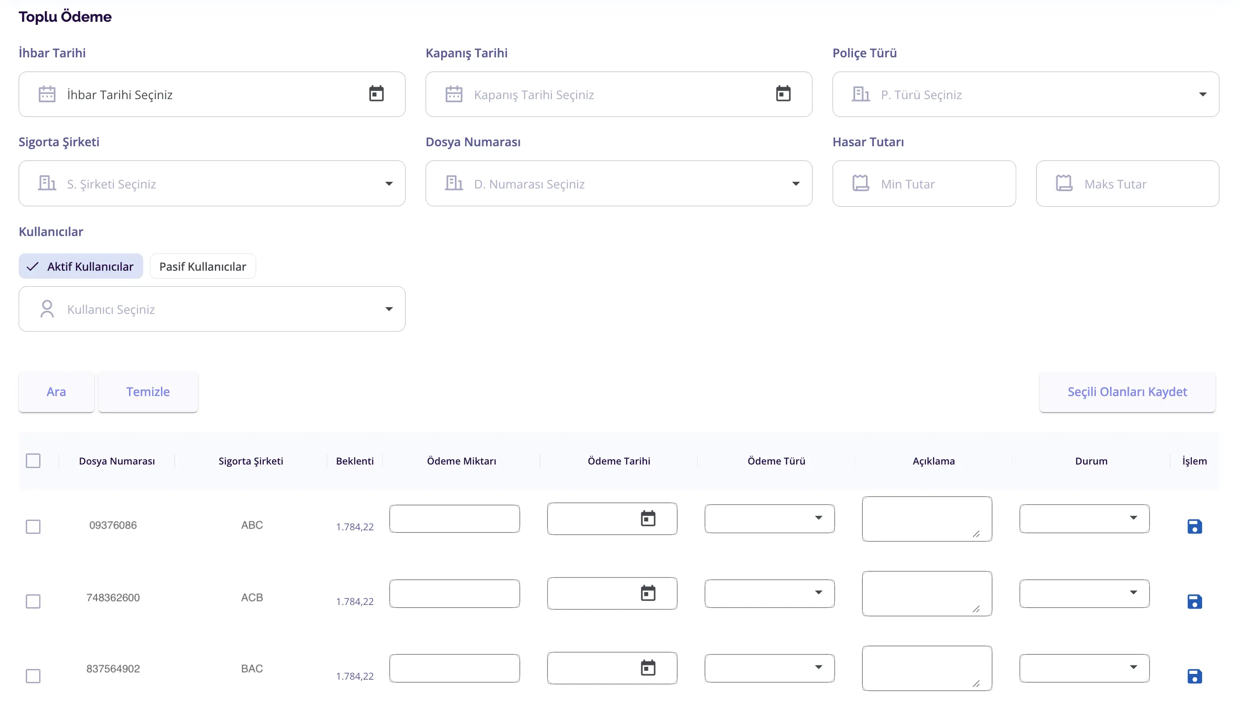Click the book icon in Min Tutar field
The height and width of the screenshot is (713, 1239).
pyautogui.click(x=860, y=183)
